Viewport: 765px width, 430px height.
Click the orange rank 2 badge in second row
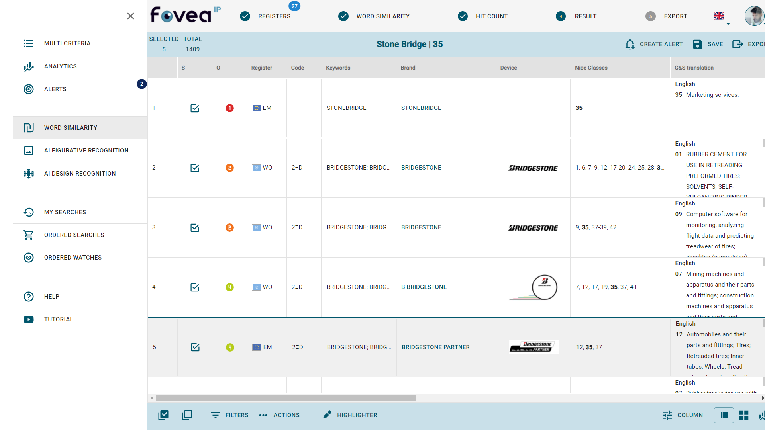tap(229, 168)
